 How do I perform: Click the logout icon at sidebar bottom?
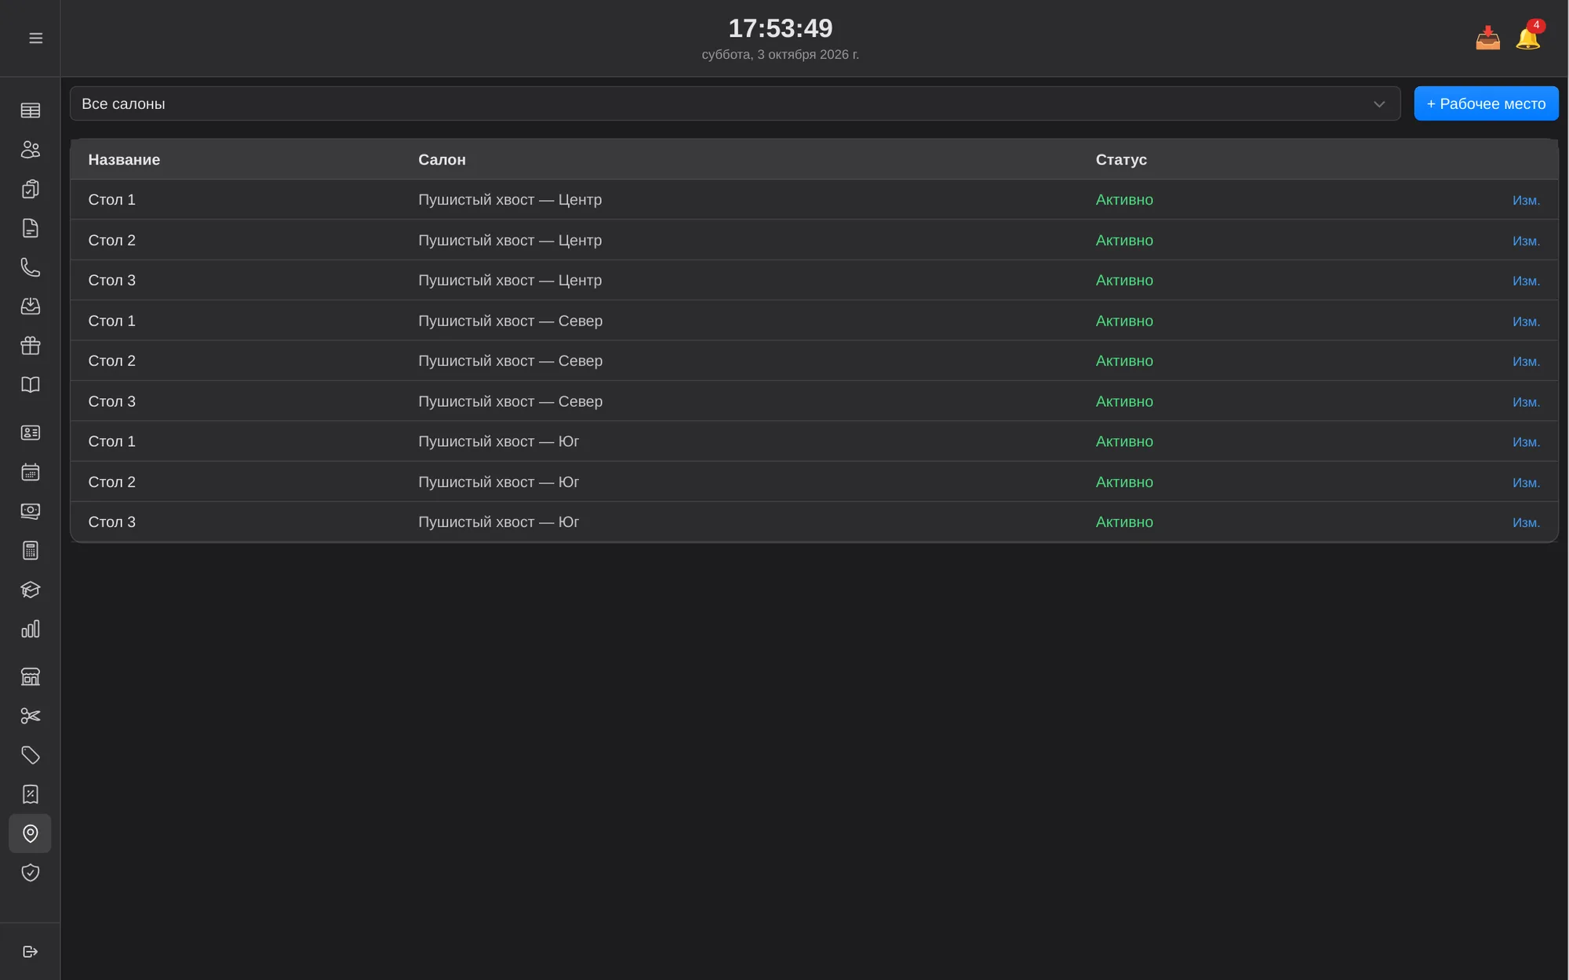[x=30, y=952]
